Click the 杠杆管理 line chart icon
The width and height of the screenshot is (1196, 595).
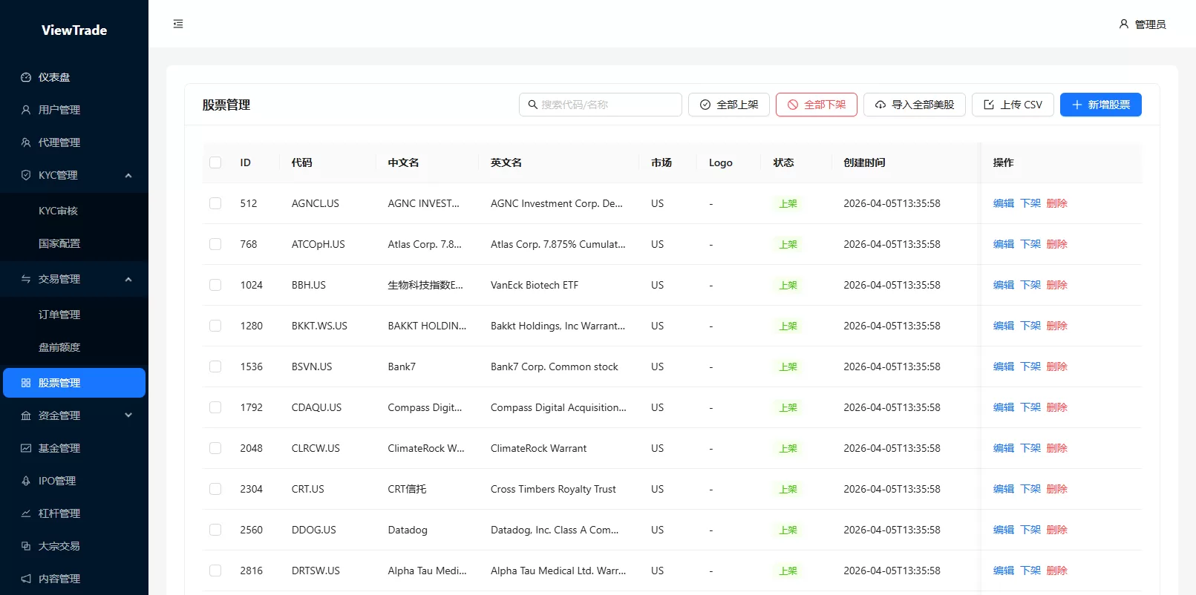click(x=26, y=513)
